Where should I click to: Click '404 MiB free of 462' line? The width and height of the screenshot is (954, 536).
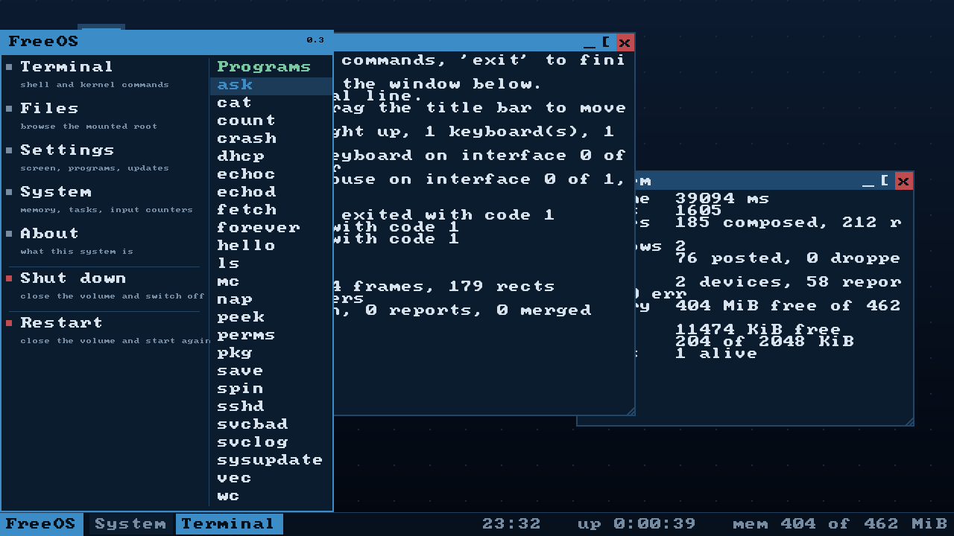pos(788,305)
